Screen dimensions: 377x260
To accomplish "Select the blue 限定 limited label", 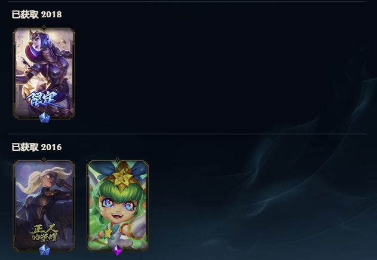I will pyautogui.click(x=42, y=100).
